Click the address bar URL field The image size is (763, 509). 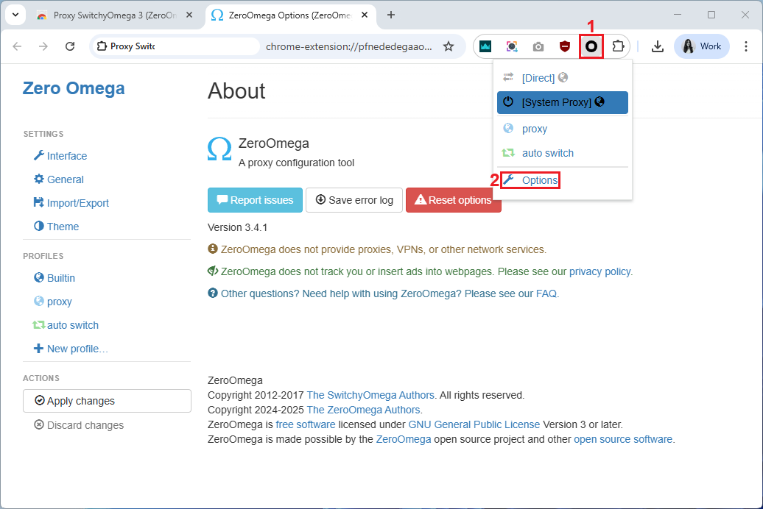[346, 46]
